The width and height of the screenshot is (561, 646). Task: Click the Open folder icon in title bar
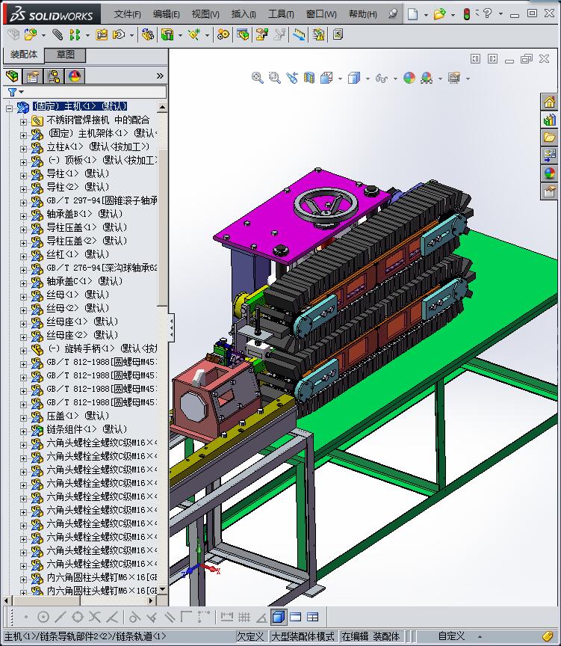coord(439,14)
